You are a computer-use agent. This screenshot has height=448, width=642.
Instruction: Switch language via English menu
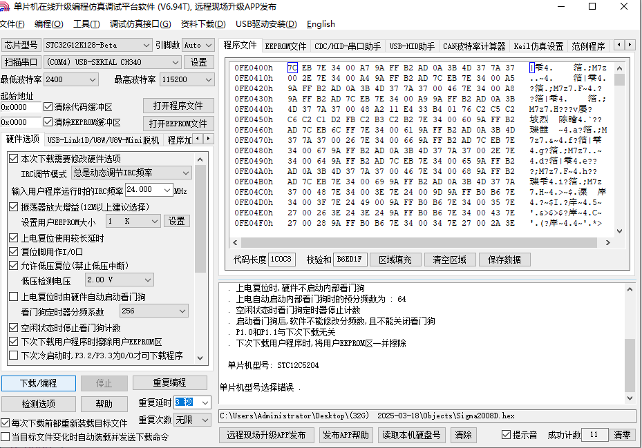321,24
